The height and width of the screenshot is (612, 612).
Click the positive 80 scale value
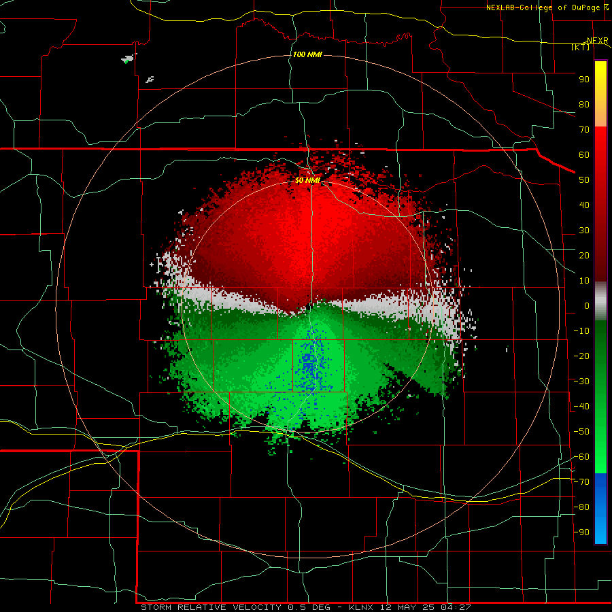tap(584, 104)
